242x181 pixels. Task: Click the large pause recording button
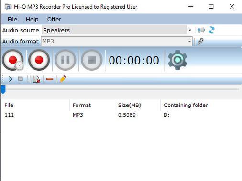pyautogui.click(x=66, y=60)
